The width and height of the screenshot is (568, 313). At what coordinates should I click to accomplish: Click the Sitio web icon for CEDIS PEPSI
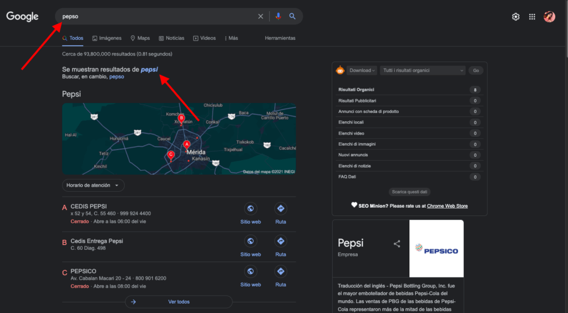pyautogui.click(x=251, y=209)
